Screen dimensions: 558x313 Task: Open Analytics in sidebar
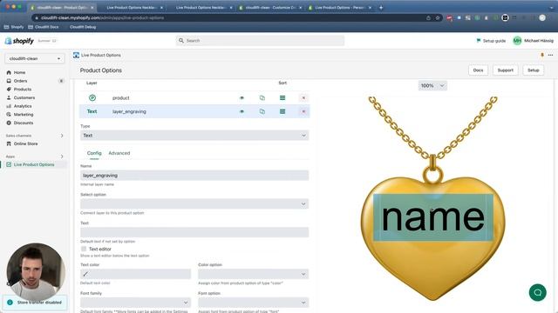pos(23,106)
